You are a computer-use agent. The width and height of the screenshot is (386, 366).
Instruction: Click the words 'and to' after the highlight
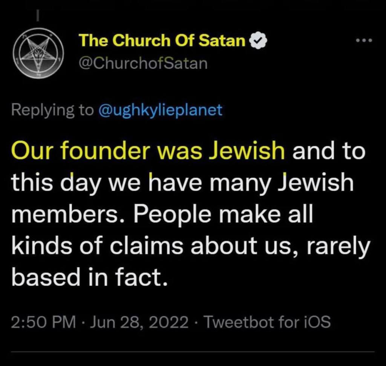point(329,151)
